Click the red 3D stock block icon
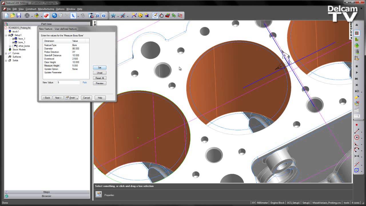 coord(46,15)
